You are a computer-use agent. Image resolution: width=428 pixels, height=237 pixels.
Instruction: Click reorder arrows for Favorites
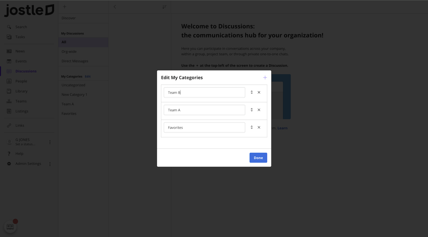252,127
